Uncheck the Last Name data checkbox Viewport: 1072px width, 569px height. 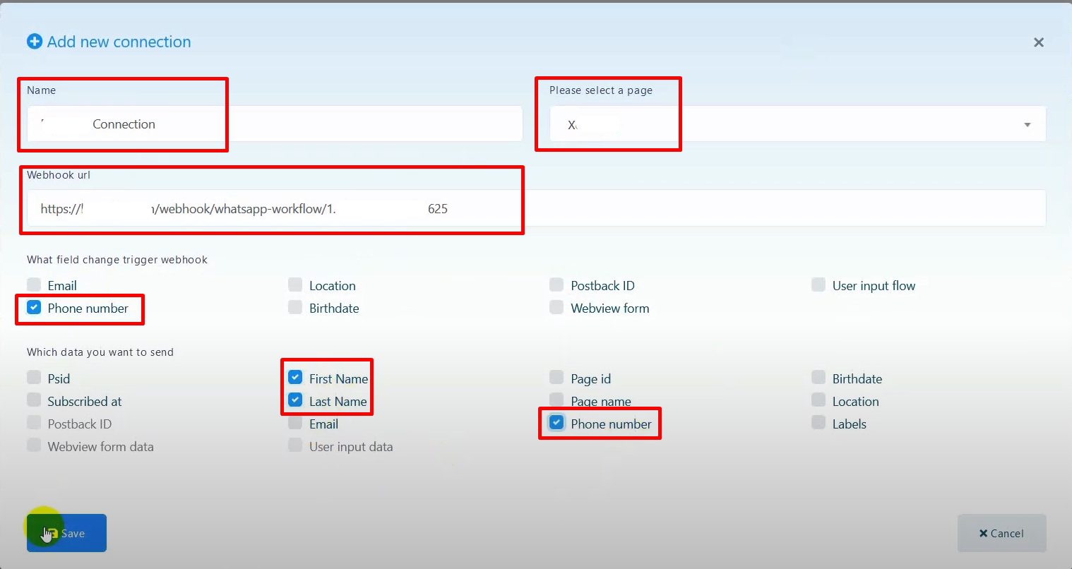coord(295,401)
